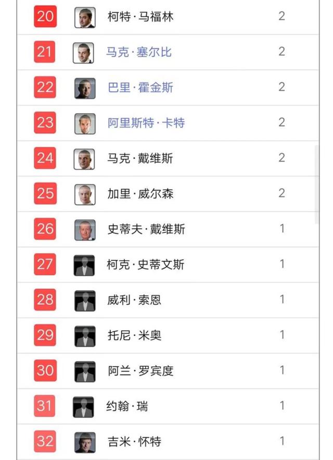Click 吉米·怀特 avatar photo
The image size is (333, 460).
pos(85,442)
